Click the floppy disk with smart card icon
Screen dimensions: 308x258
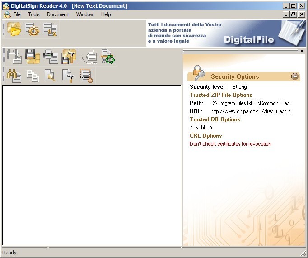pos(33,57)
